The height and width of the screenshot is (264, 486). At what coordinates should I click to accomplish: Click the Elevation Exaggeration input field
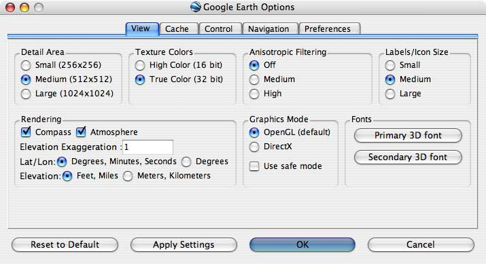(148, 147)
